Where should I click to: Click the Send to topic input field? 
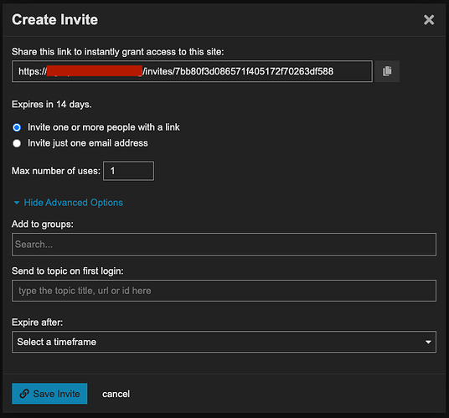pyautogui.click(x=224, y=291)
